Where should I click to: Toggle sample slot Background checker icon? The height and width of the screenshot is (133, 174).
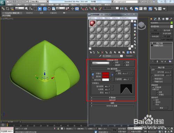tap(135, 28)
